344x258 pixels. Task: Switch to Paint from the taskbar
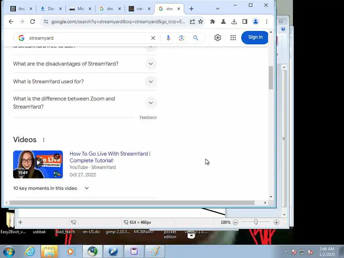[155, 251]
